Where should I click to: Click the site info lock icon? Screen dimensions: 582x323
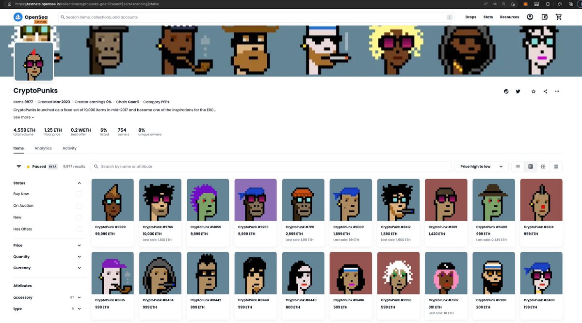pyautogui.click(x=10, y=4)
